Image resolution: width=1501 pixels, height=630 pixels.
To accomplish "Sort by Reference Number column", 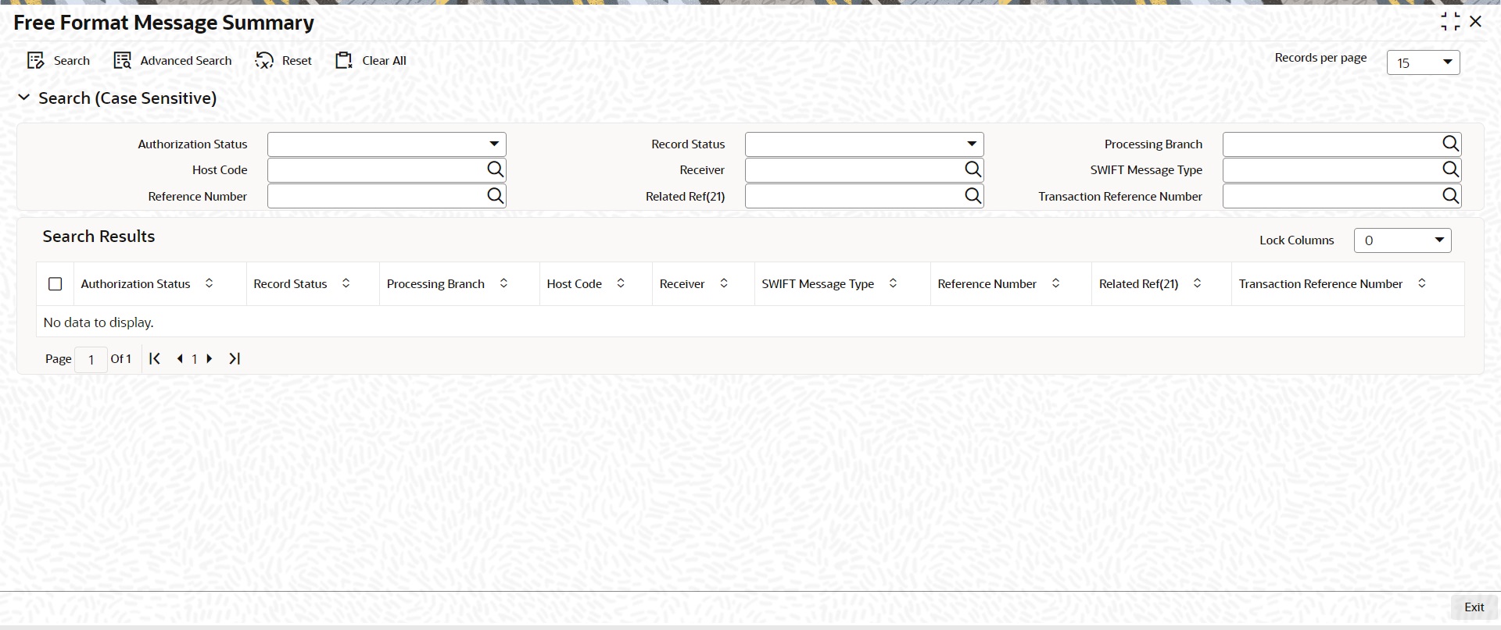I will [1055, 283].
